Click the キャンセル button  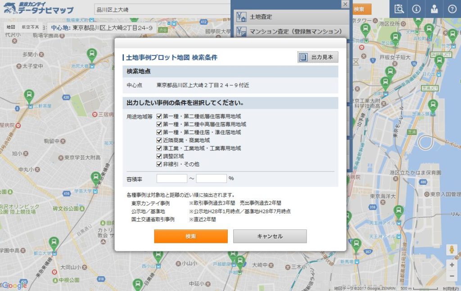(x=270, y=236)
